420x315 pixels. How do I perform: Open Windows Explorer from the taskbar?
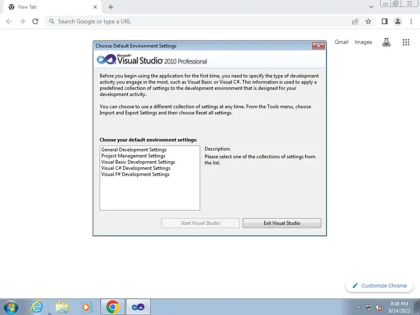(62, 307)
